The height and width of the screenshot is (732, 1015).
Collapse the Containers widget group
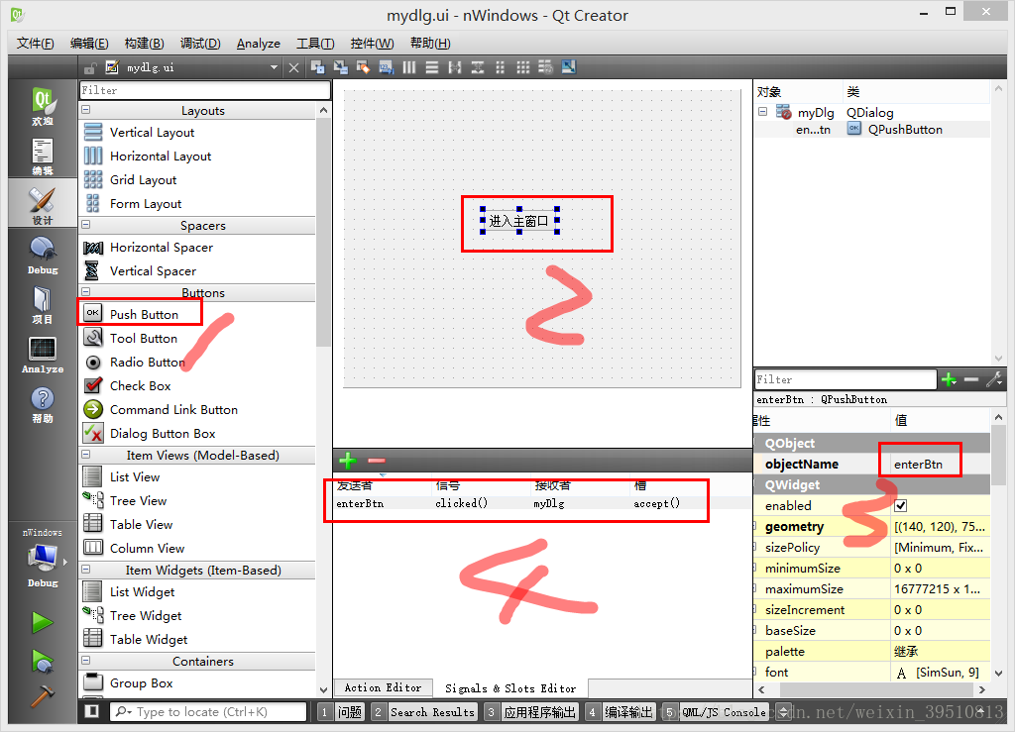coord(86,661)
